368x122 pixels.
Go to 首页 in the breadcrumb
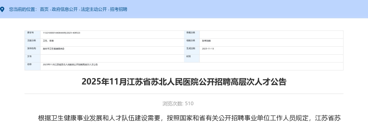point(44,9)
